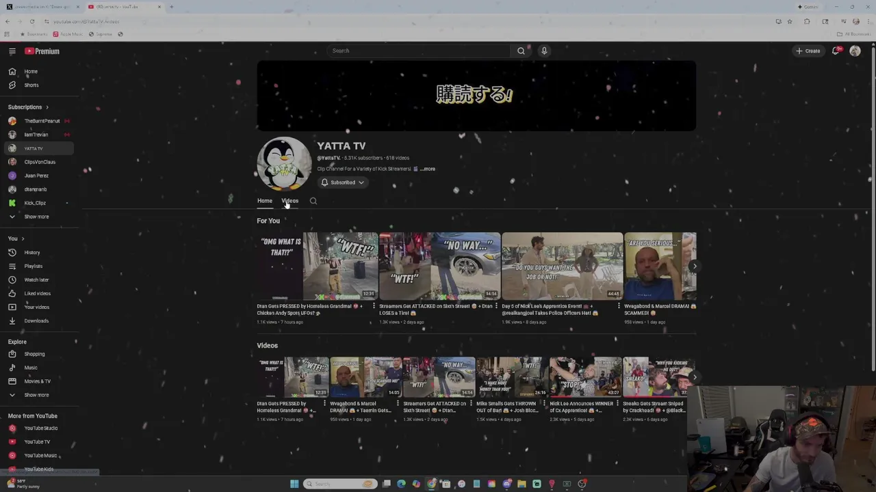Screen dimensions: 876x492
Task: Open YouTube Kids link
Action: point(38,469)
